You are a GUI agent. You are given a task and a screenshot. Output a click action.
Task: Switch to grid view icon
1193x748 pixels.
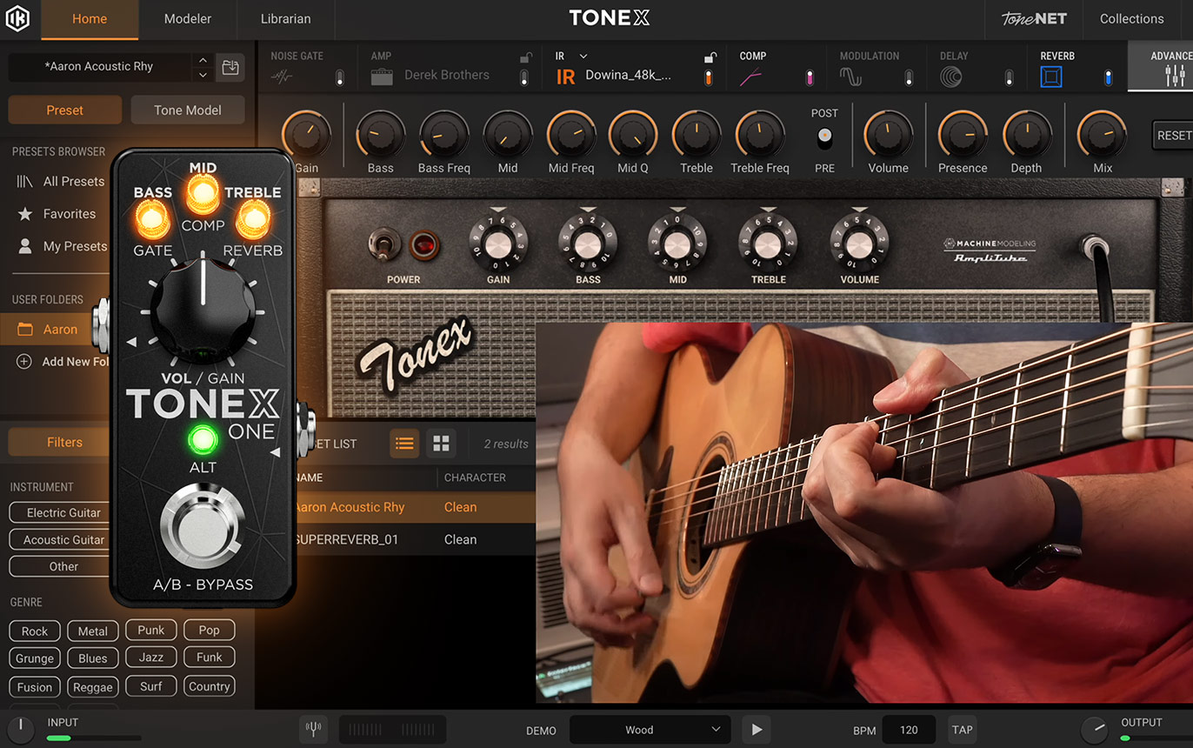click(441, 444)
